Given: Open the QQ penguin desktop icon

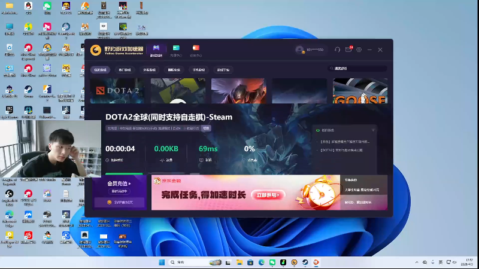Looking at the screenshot, I should (28, 8).
